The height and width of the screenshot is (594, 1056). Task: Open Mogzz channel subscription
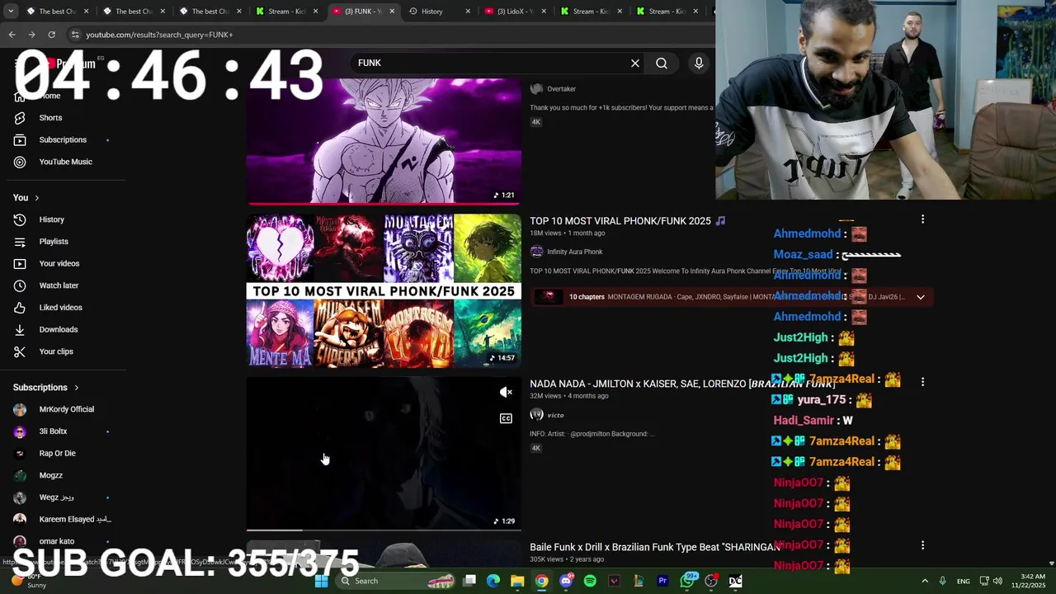[x=50, y=475]
